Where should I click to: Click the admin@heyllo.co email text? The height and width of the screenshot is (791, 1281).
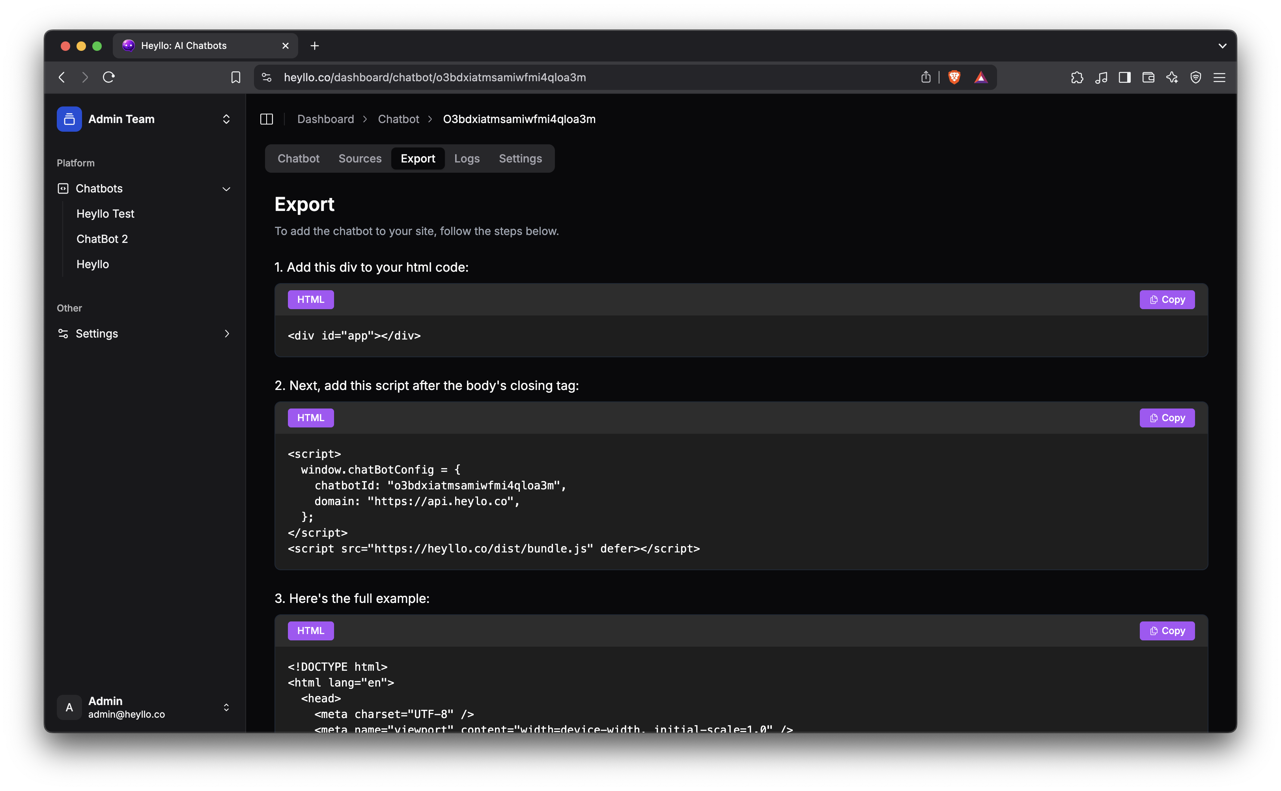[127, 715]
